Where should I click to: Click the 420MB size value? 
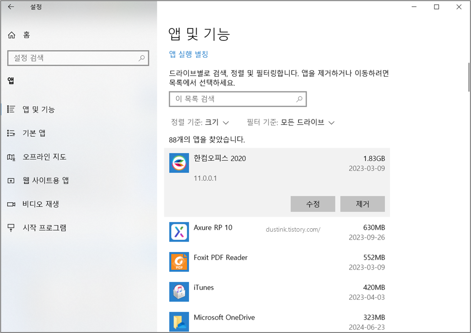(374, 288)
